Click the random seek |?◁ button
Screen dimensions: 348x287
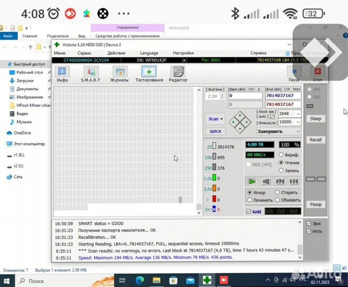[280, 182]
